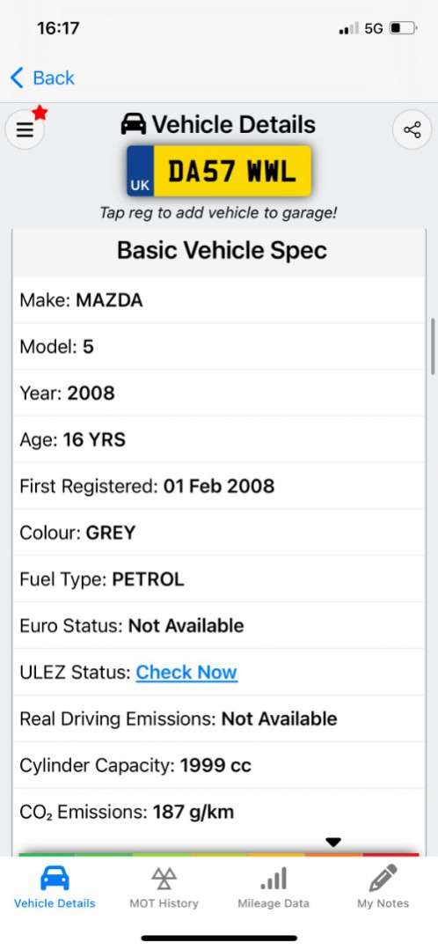Image resolution: width=438 pixels, height=950 pixels.
Task: Switch to Mileage Data tab
Action: 274,887
